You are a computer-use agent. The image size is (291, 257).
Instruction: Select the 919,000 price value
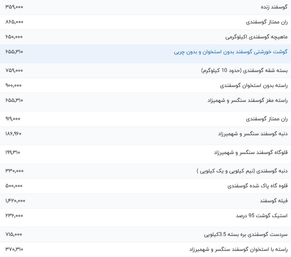(13, 119)
